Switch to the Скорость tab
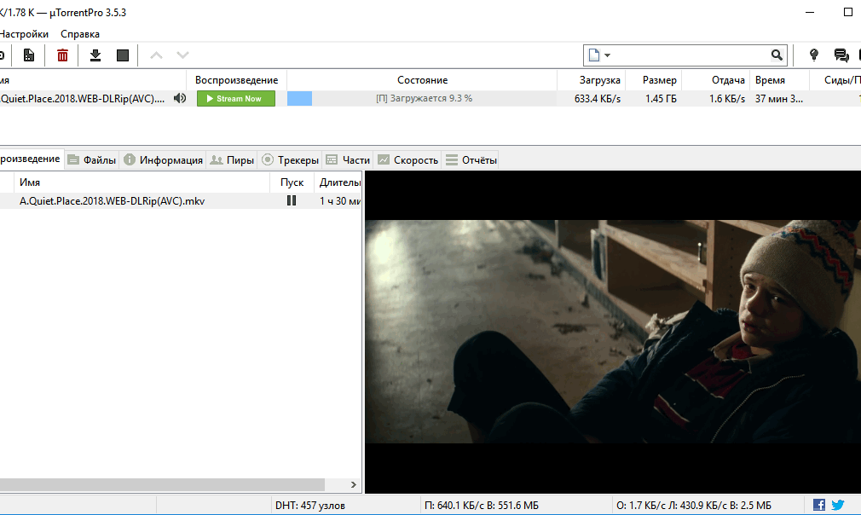Image resolution: width=861 pixels, height=515 pixels. 408,159
